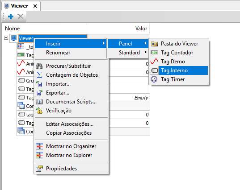Click the gray X delete toolbar icon

point(21,17)
